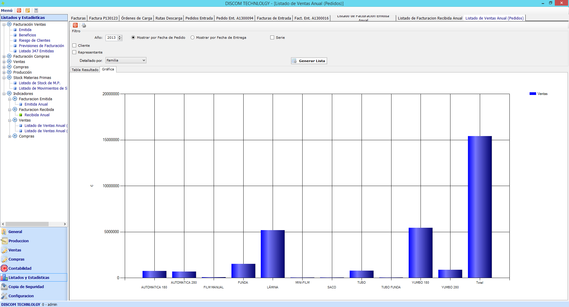Check the Serie checkbox
569x307 pixels.
pyautogui.click(x=272, y=38)
